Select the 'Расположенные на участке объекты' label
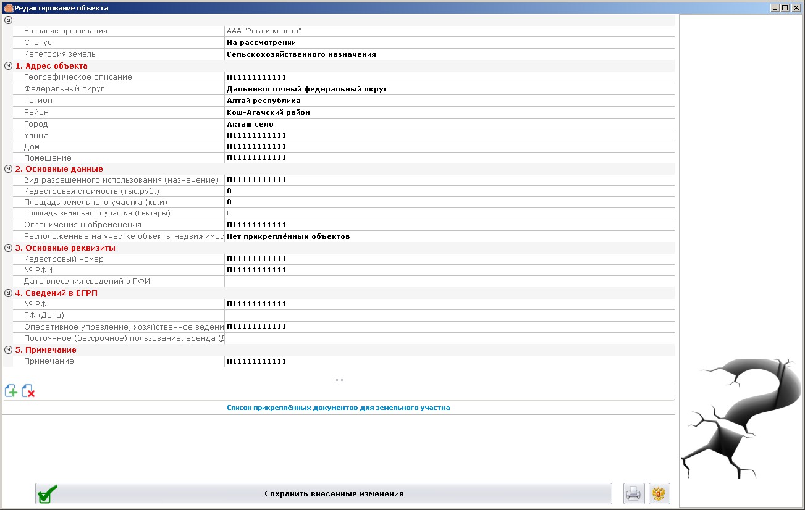 point(124,236)
